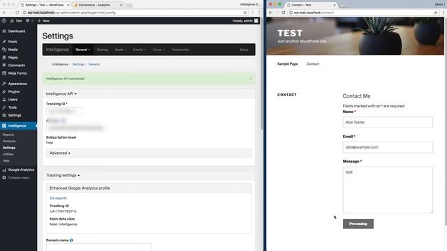Open Sample Page in site menu

287,63
